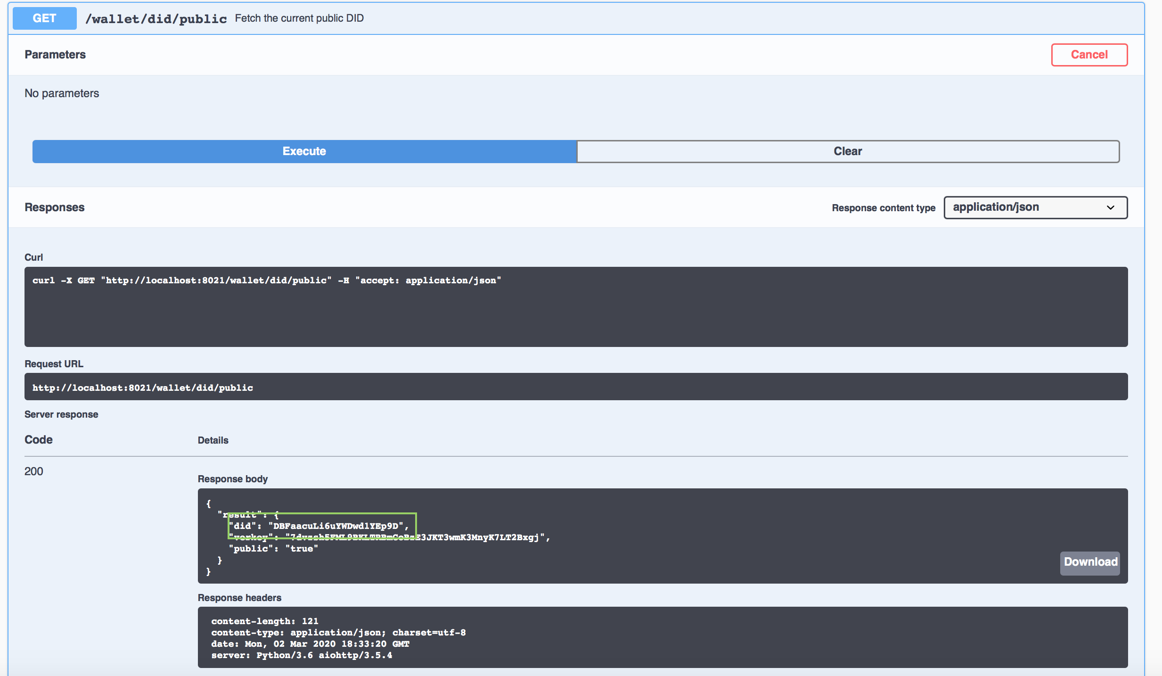This screenshot has width=1162, height=676.
Task: Click the did value in response body
Action: tap(336, 526)
